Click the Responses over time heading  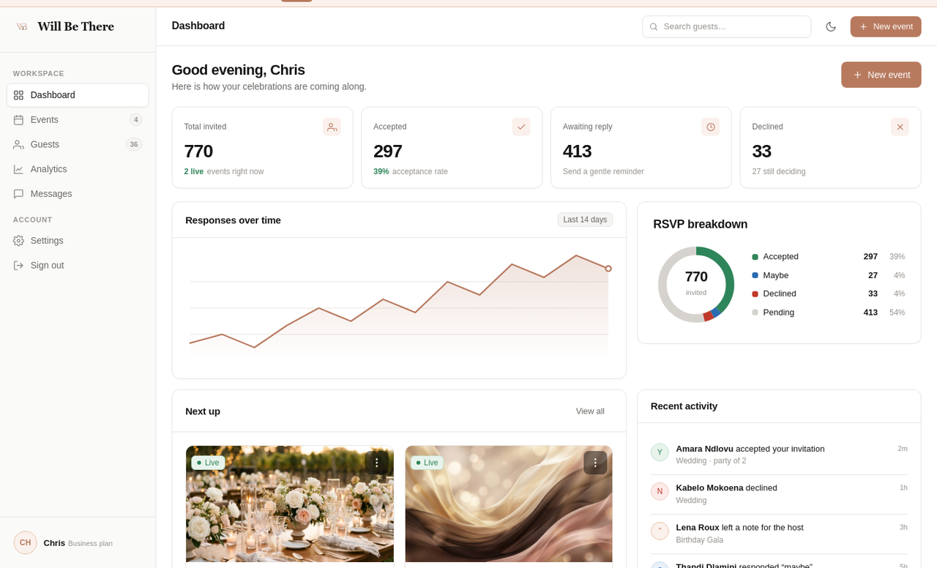pos(233,220)
